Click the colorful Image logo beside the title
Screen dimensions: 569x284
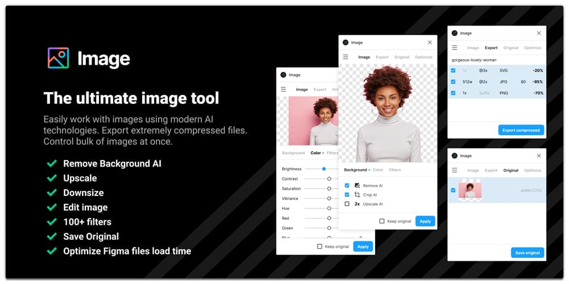[x=58, y=58]
